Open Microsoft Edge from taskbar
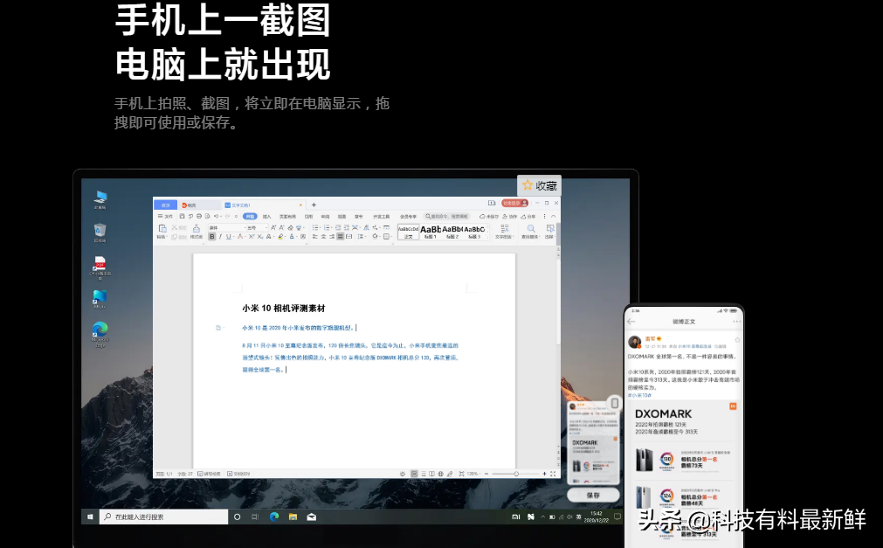 274,517
